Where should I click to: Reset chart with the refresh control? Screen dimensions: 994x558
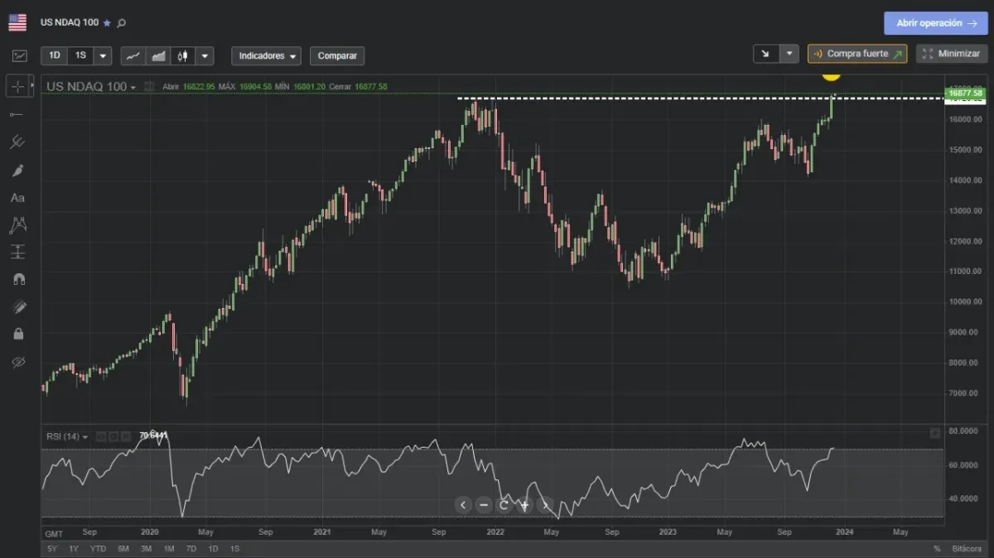click(x=504, y=505)
